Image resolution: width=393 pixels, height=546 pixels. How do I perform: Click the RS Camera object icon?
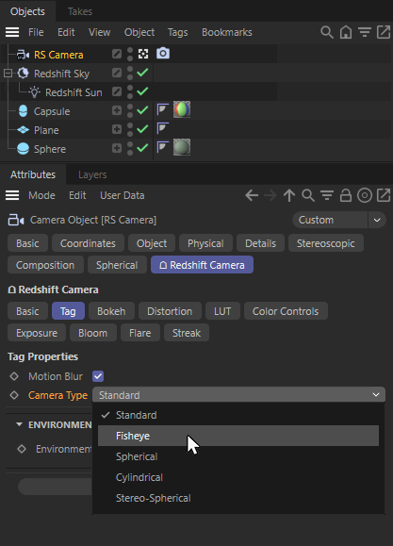[x=23, y=55]
